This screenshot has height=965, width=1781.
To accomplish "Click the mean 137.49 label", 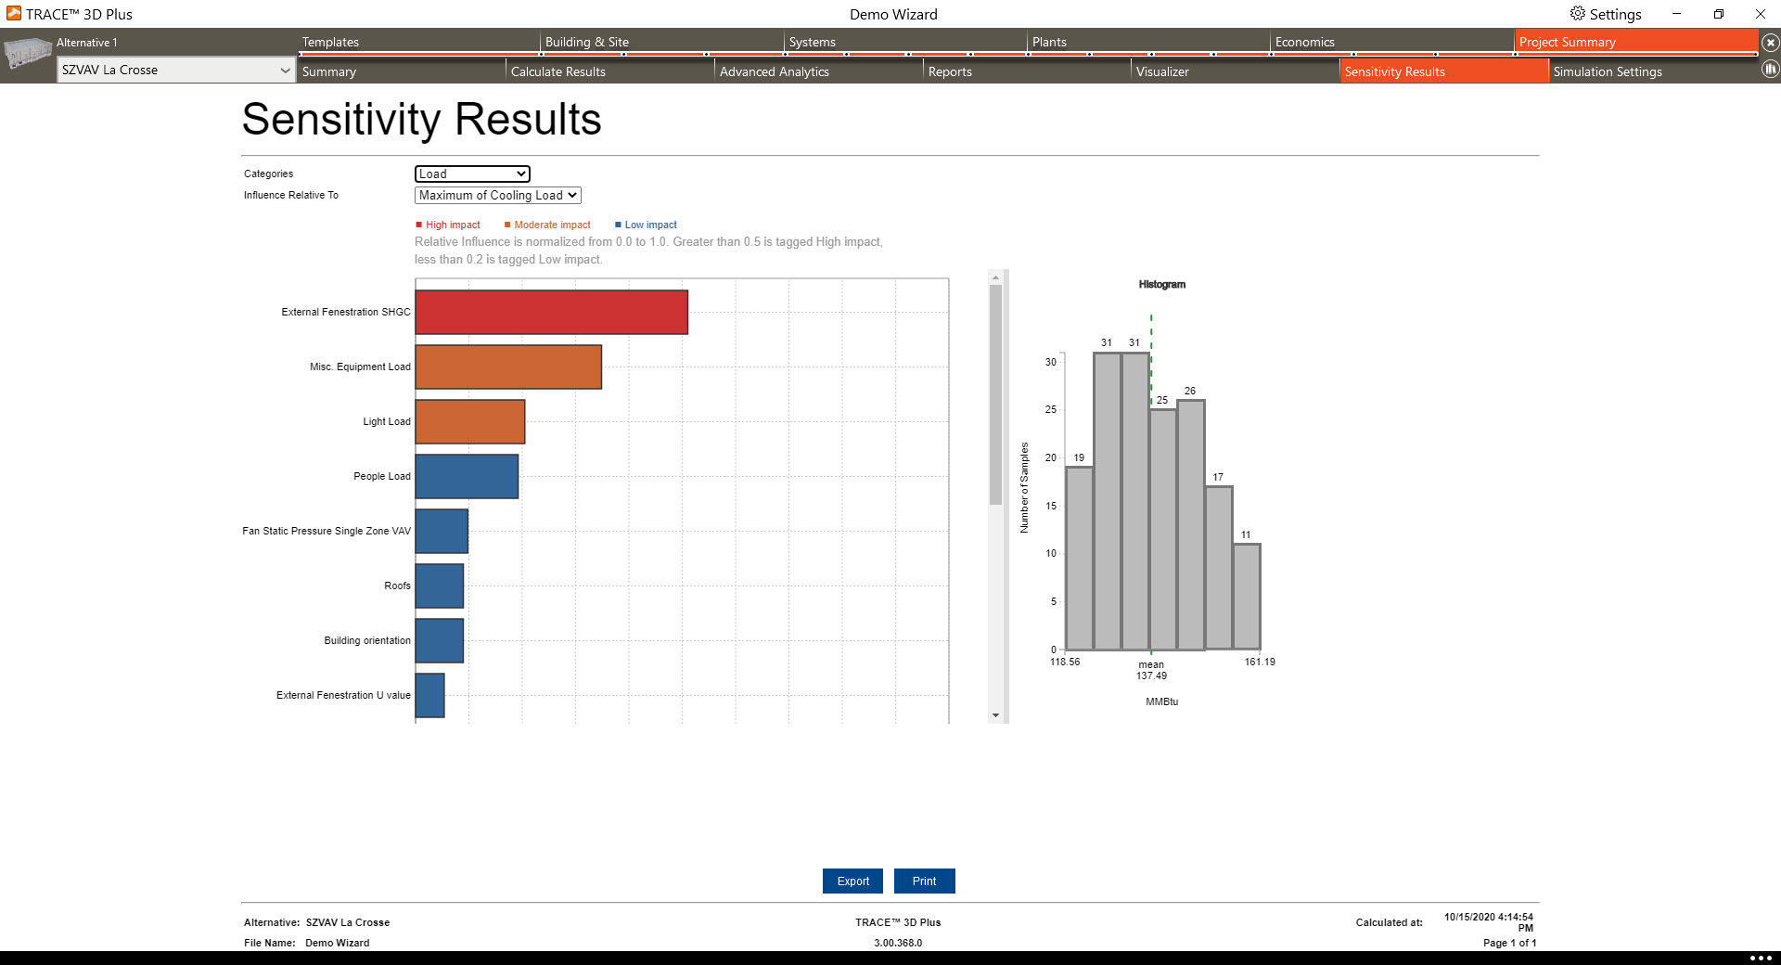I will click(x=1151, y=670).
